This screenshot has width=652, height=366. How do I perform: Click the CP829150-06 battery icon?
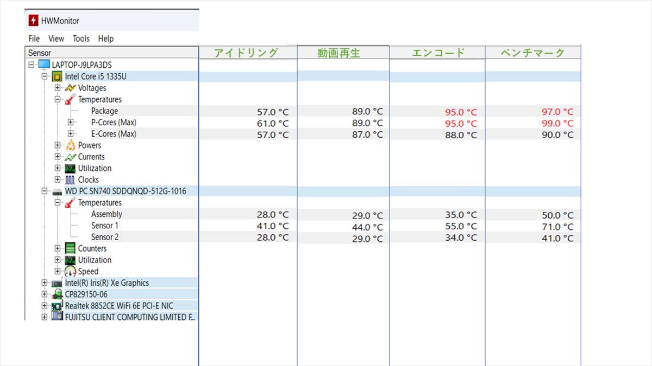click(x=57, y=294)
